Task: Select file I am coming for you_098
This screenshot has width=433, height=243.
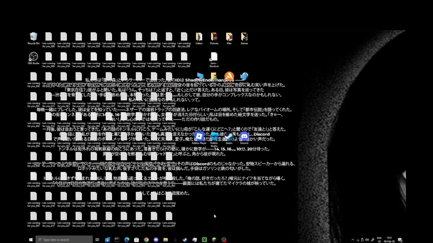Action: point(184,40)
